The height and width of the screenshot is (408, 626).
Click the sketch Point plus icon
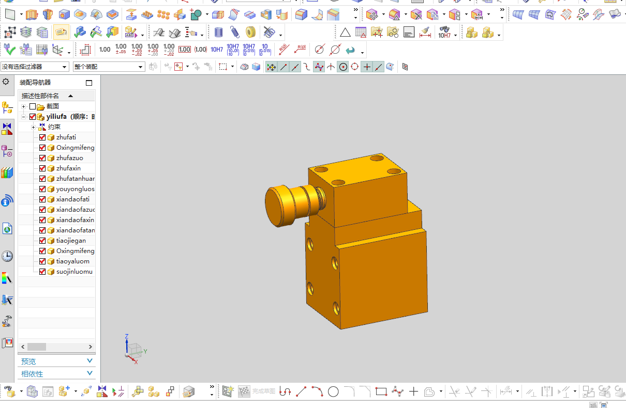pos(413,391)
